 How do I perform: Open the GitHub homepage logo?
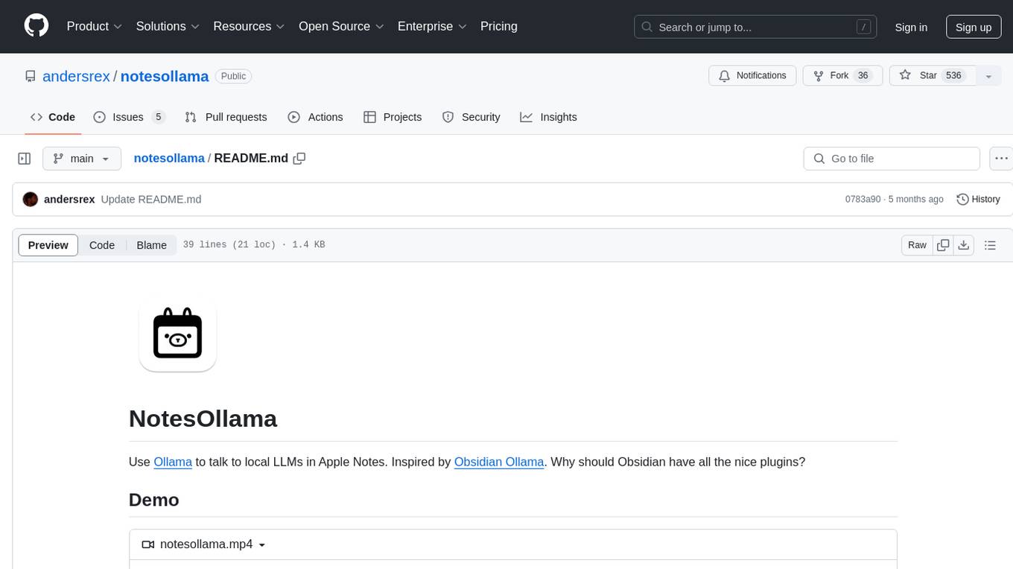[36, 26]
